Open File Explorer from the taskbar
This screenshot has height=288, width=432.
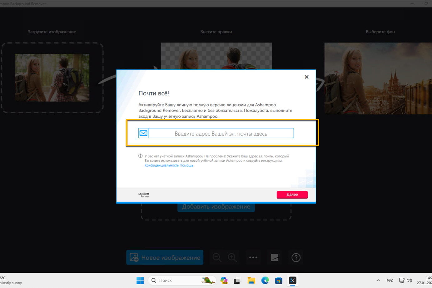click(x=251, y=281)
